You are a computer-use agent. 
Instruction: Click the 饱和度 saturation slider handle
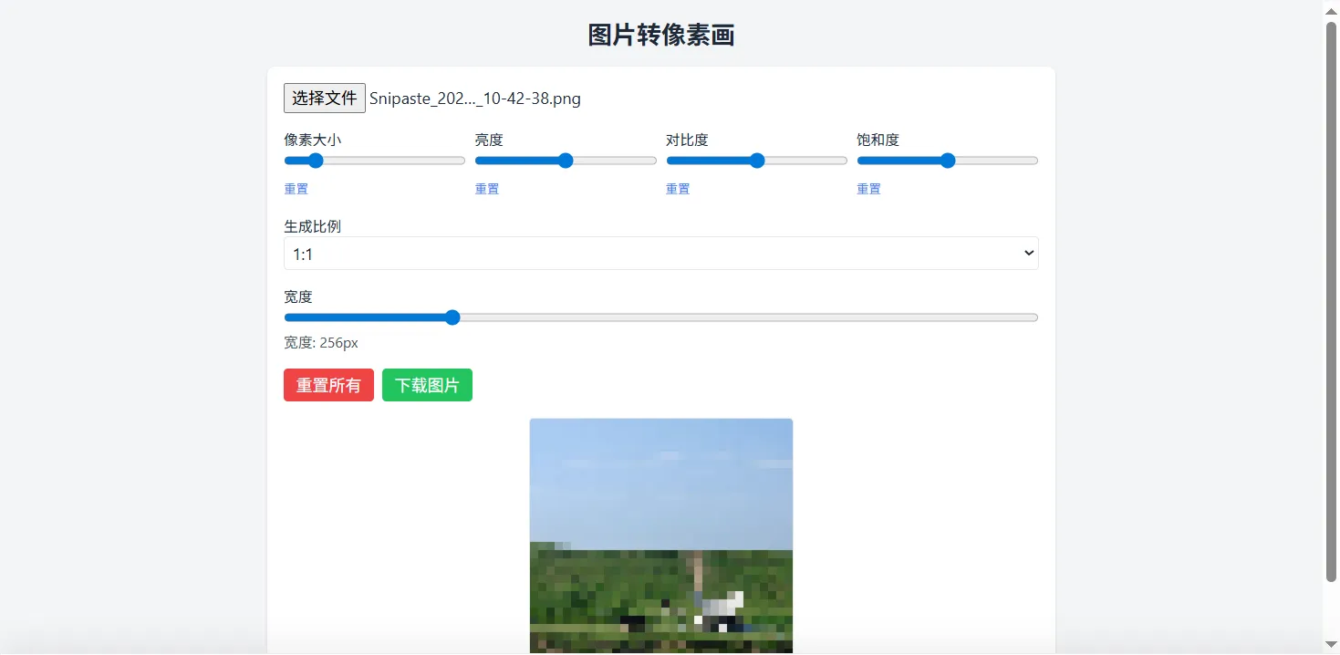(x=947, y=160)
